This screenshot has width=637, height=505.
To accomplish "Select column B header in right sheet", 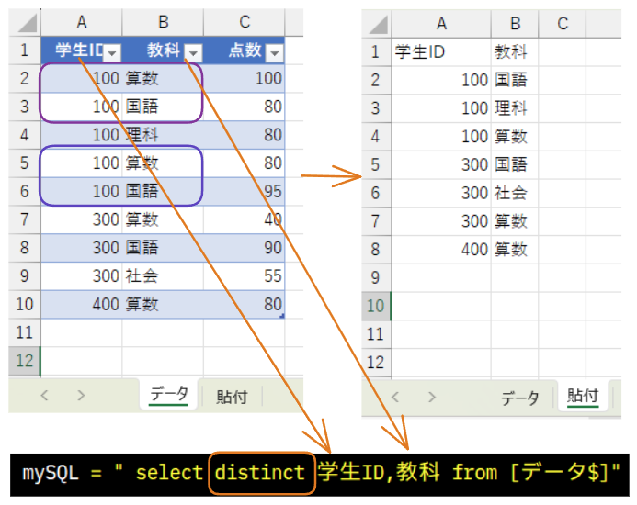I will (515, 24).
